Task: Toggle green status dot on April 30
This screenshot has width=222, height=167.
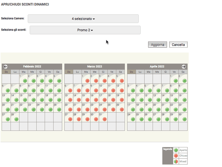Action: 184,119
